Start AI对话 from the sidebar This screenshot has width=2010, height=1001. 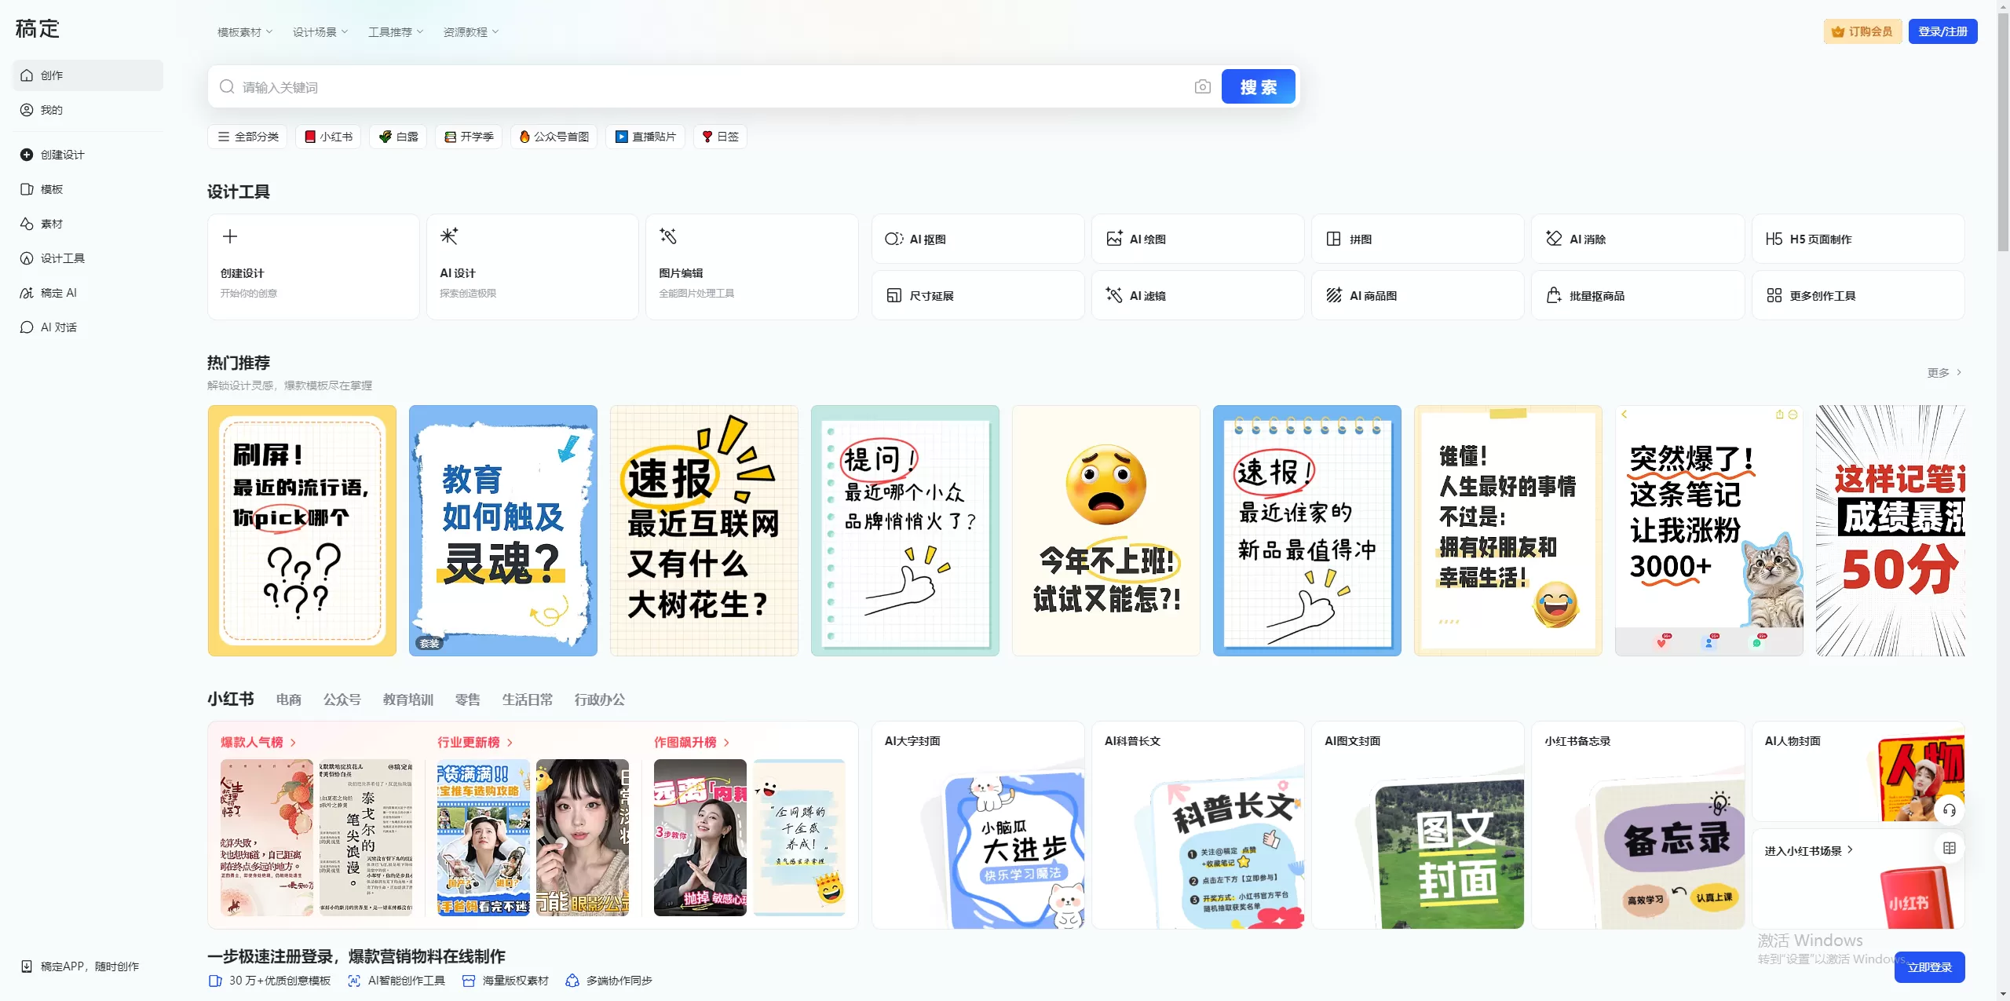click(x=57, y=327)
